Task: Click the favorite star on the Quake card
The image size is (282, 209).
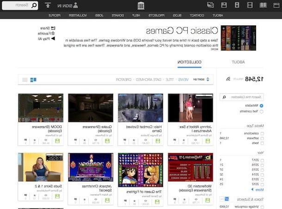Action: pos(85,140)
